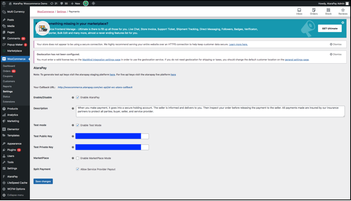Image resolution: width=351 pixels, height=201 pixels.
Task: Toggle Enable Test Mode checkbox
Action: pos(77,125)
